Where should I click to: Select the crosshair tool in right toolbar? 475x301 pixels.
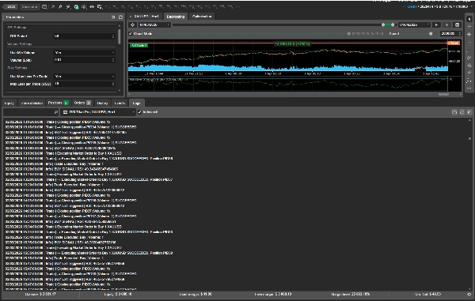click(469, 27)
